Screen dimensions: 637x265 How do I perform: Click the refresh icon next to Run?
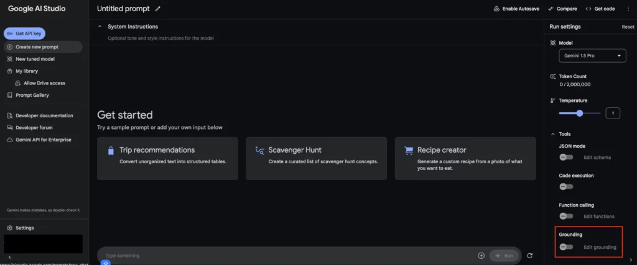click(x=529, y=256)
